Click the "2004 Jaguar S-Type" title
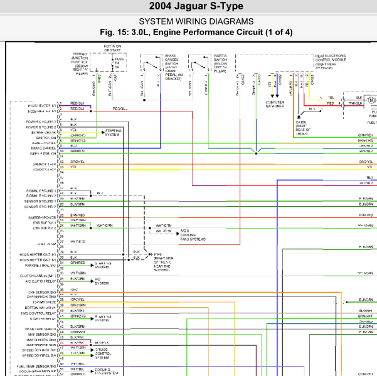 196,6
